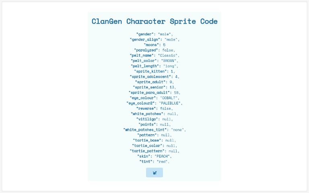The width and height of the screenshot is (309, 193).
Task: Click the "sprite_para_adult" line
Action: (154, 92)
